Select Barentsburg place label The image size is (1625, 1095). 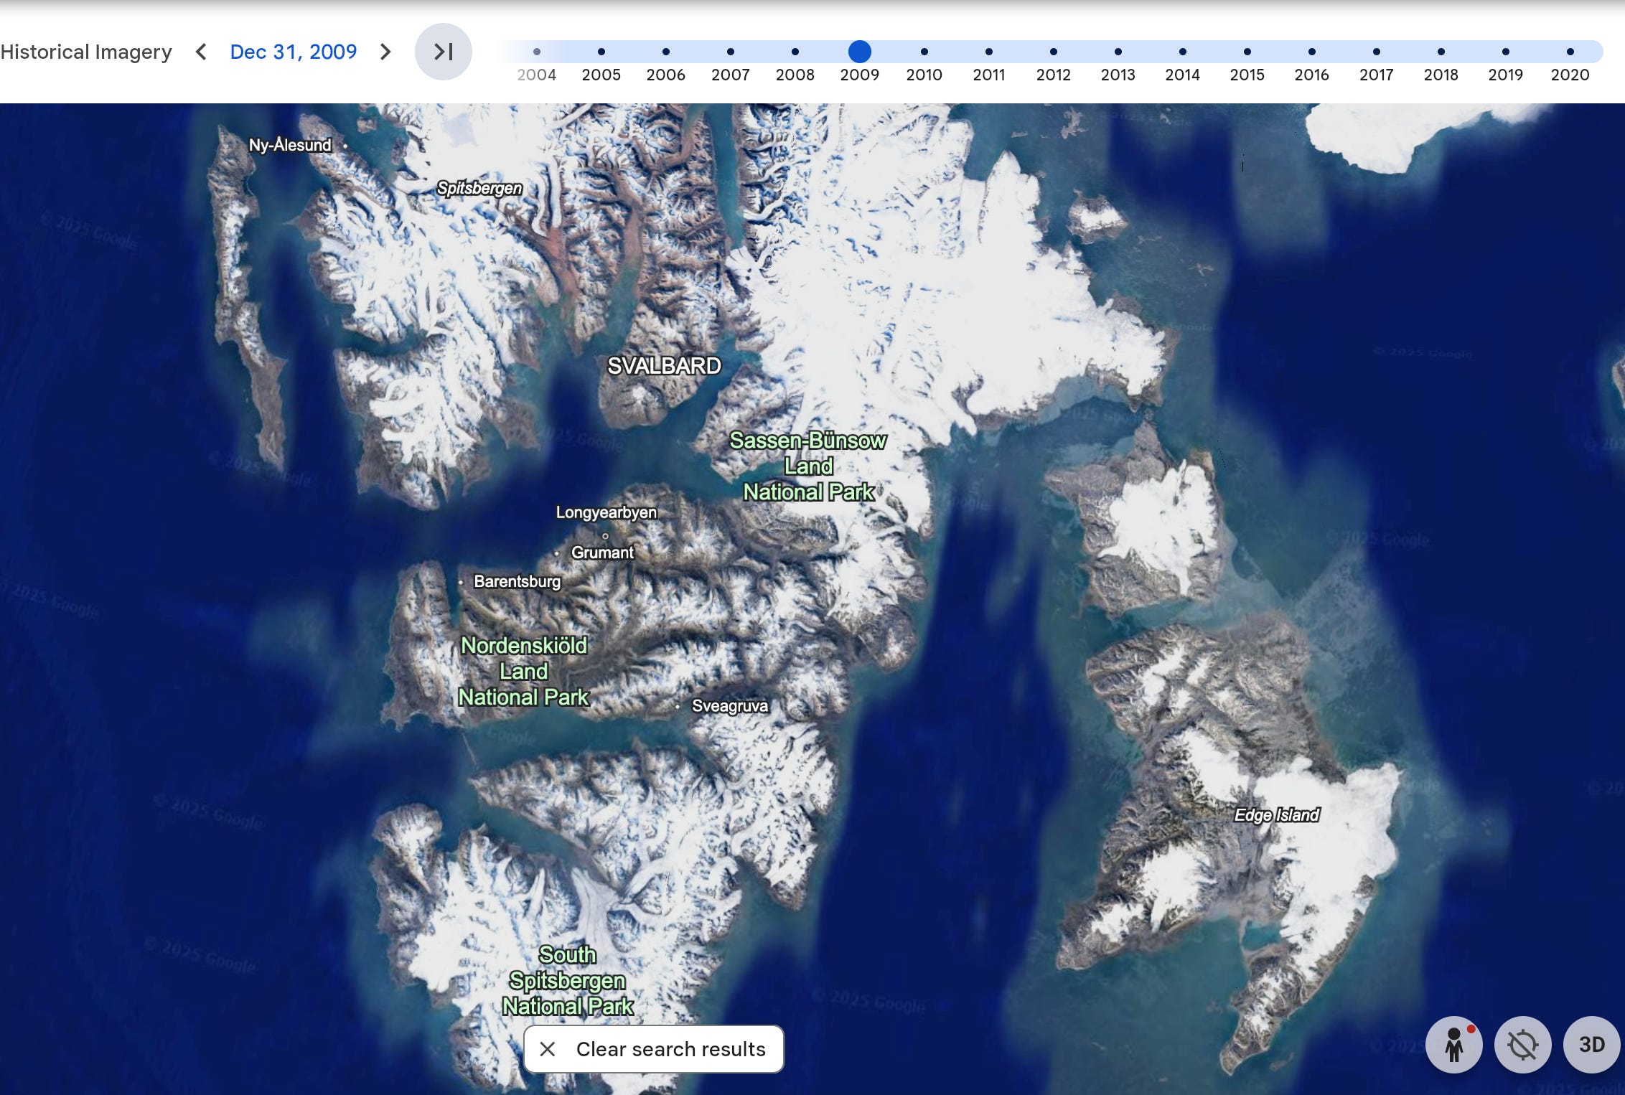click(x=517, y=581)
